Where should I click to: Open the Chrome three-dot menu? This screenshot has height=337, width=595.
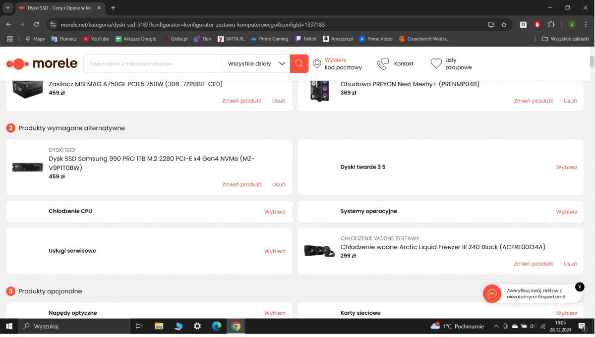click(x=586, y=24)
